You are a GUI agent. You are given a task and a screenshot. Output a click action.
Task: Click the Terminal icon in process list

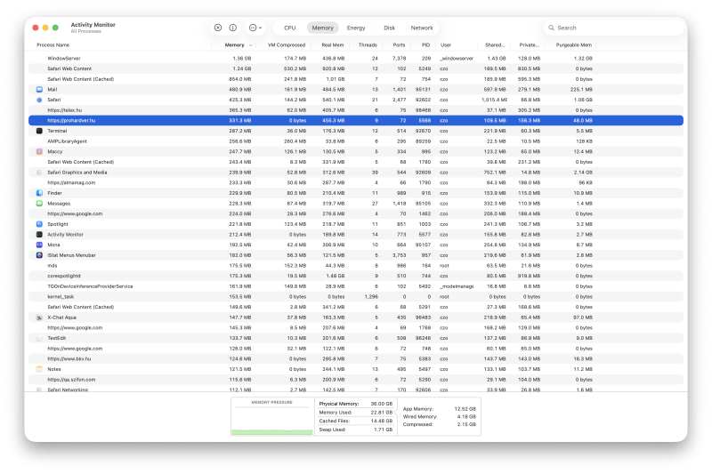[39, 131]
